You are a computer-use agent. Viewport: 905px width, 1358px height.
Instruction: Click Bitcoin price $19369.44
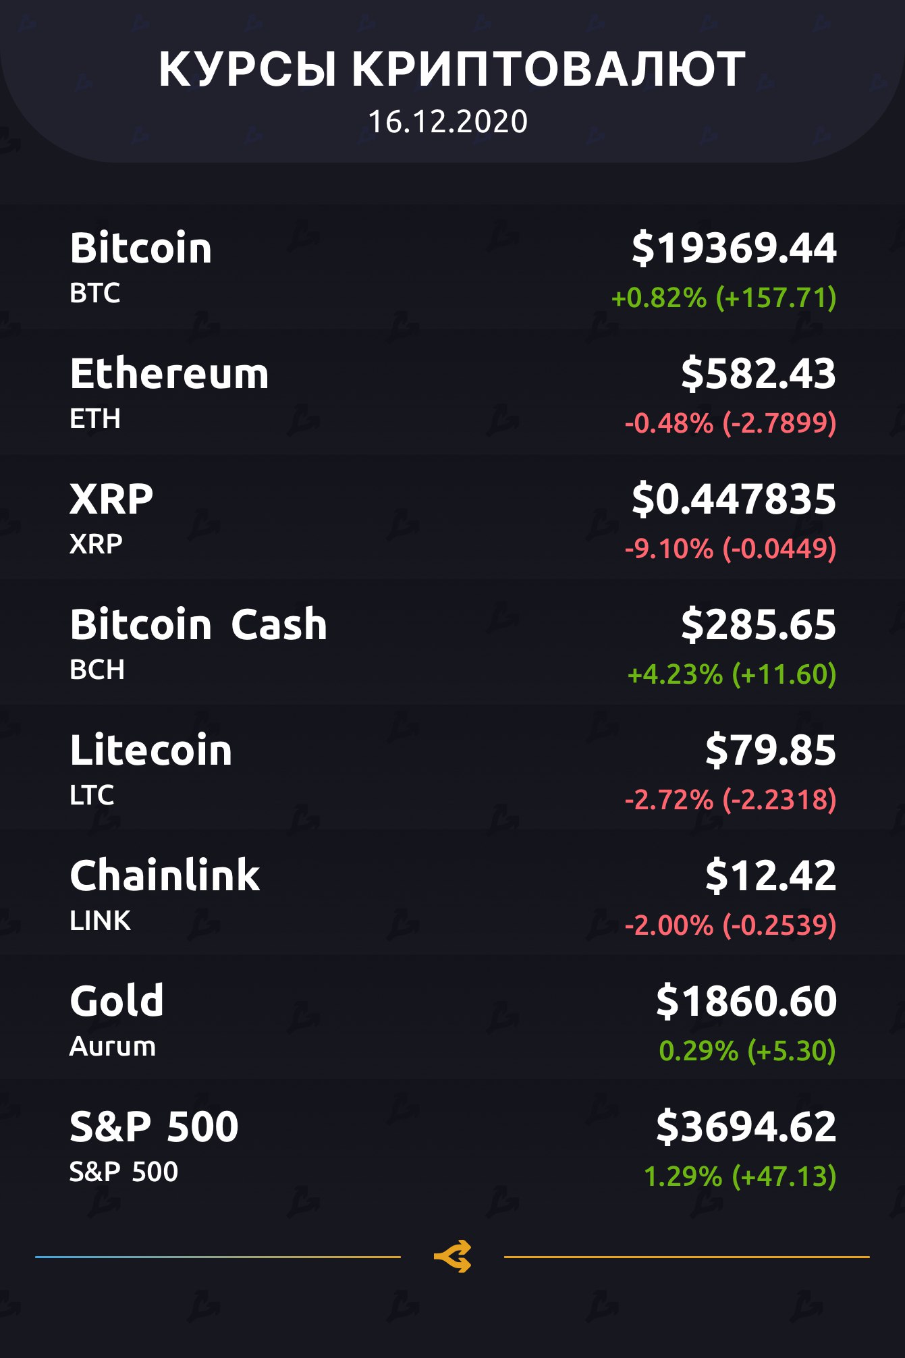(x=734, y=248)
